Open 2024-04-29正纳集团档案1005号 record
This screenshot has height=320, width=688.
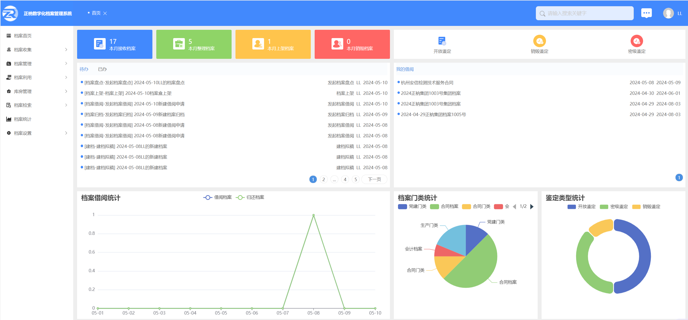[x=433, y=115]
